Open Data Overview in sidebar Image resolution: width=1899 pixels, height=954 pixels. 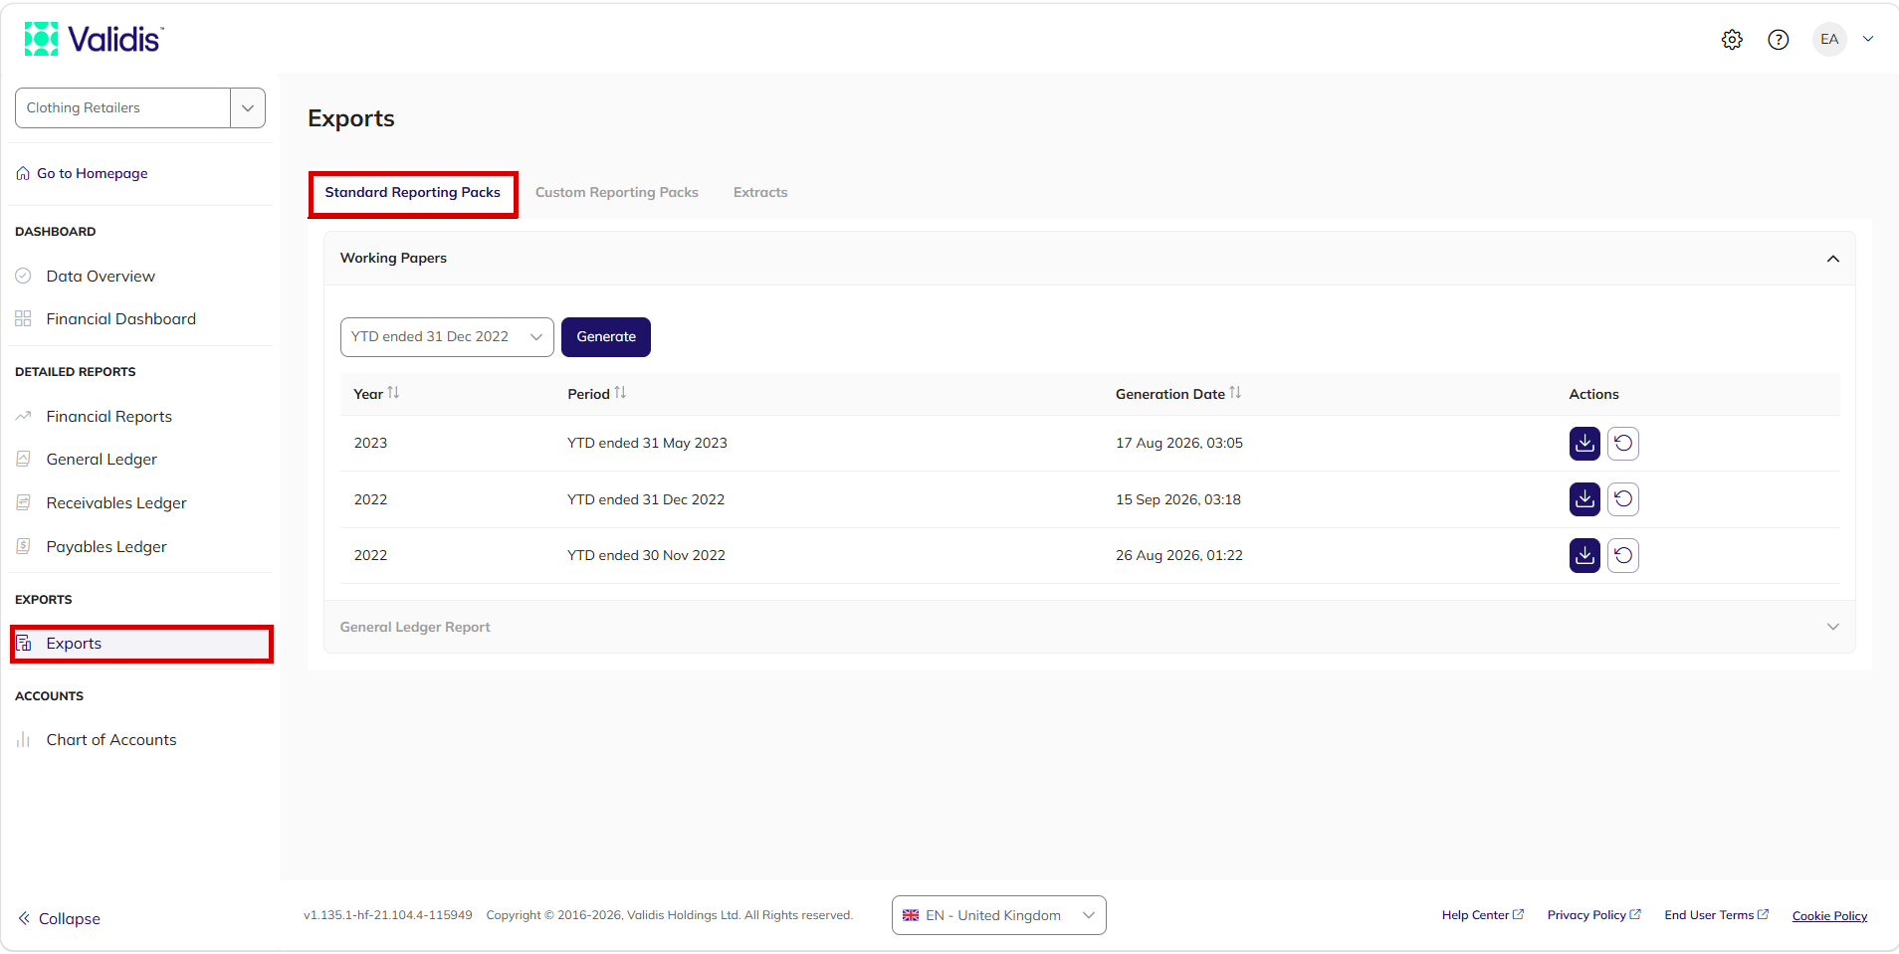101,276
